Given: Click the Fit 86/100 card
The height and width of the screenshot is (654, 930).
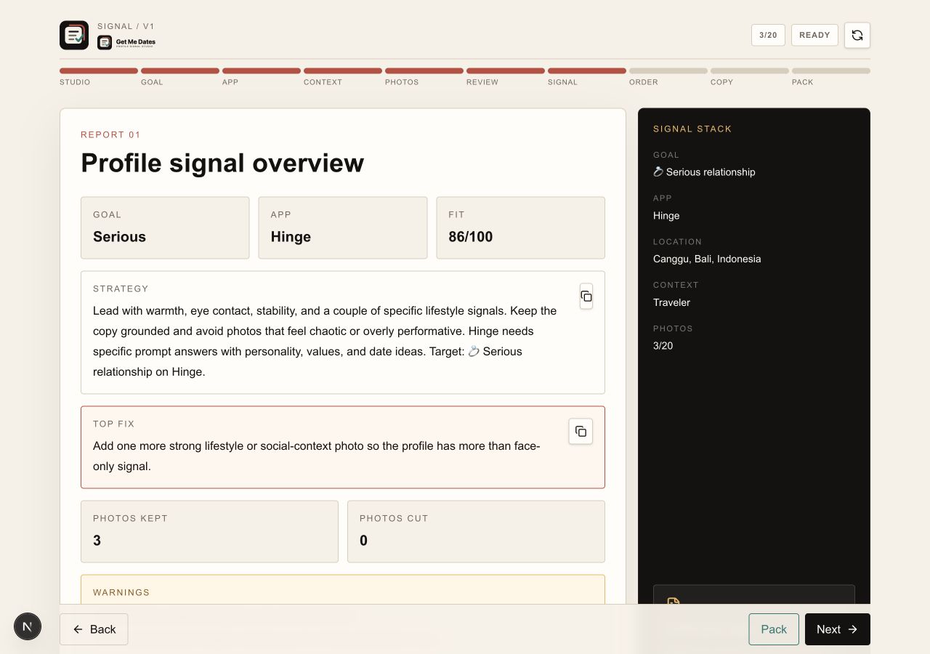Looking at the screenshot, I should (520, 227).
